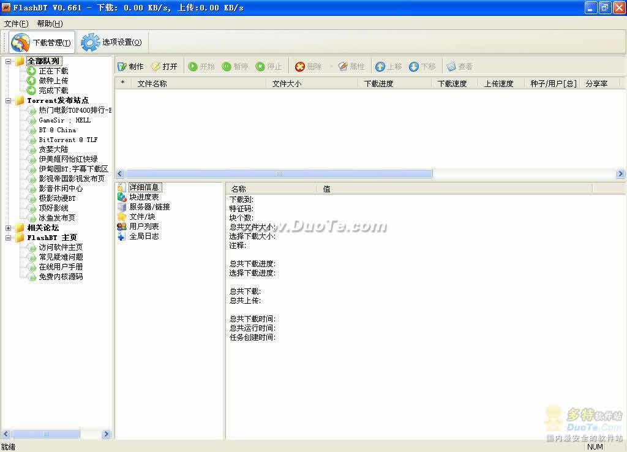Open the 选项设置 options tab
The image size is (627, 452).
[x=112, y=42]
